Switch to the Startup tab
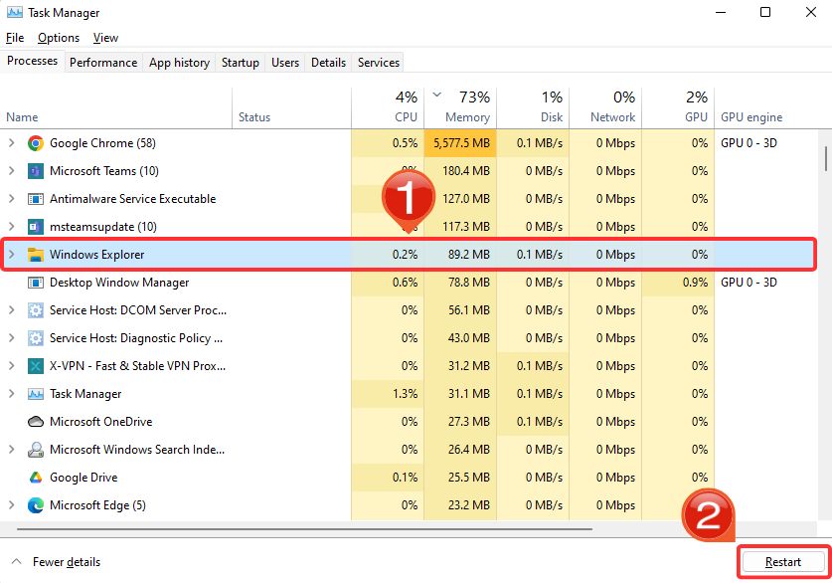Image resolution: width=832 pixels, height=583 pixels. [240, 62]
